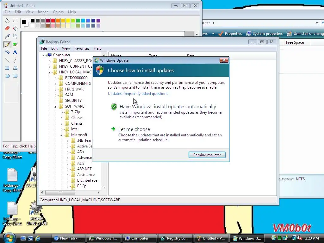Viewport: 324px width, 243px height.
Task: Click the Windows Update shield icon in header
Action: [x=100, y=70]
